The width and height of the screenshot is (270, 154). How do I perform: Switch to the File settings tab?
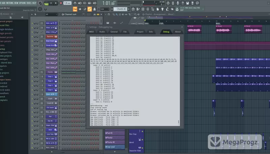[x=125, y=32]
